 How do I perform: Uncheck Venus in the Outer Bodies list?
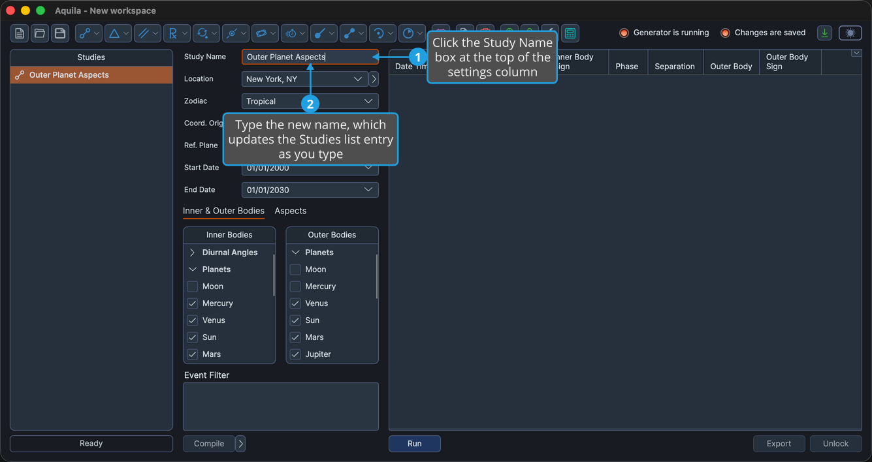coord(295,303)
